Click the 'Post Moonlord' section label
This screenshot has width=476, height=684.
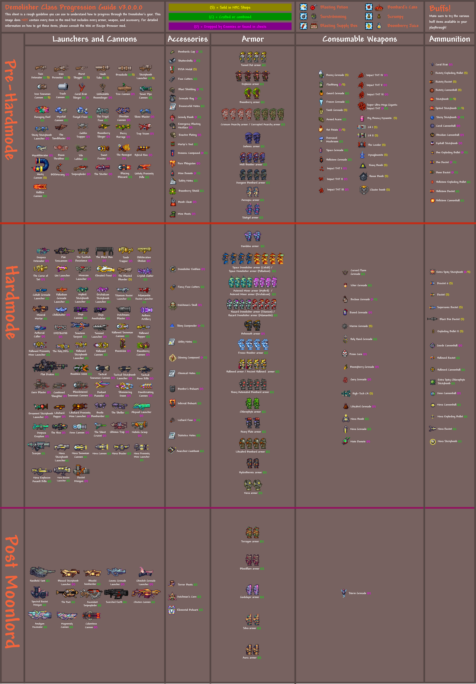[x=12, y=592]
